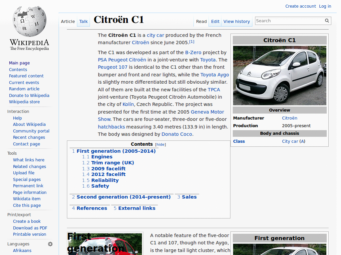Click Create a book link
Screen dimensions: 341x255
pyautogui.click(x=27, y=221)
